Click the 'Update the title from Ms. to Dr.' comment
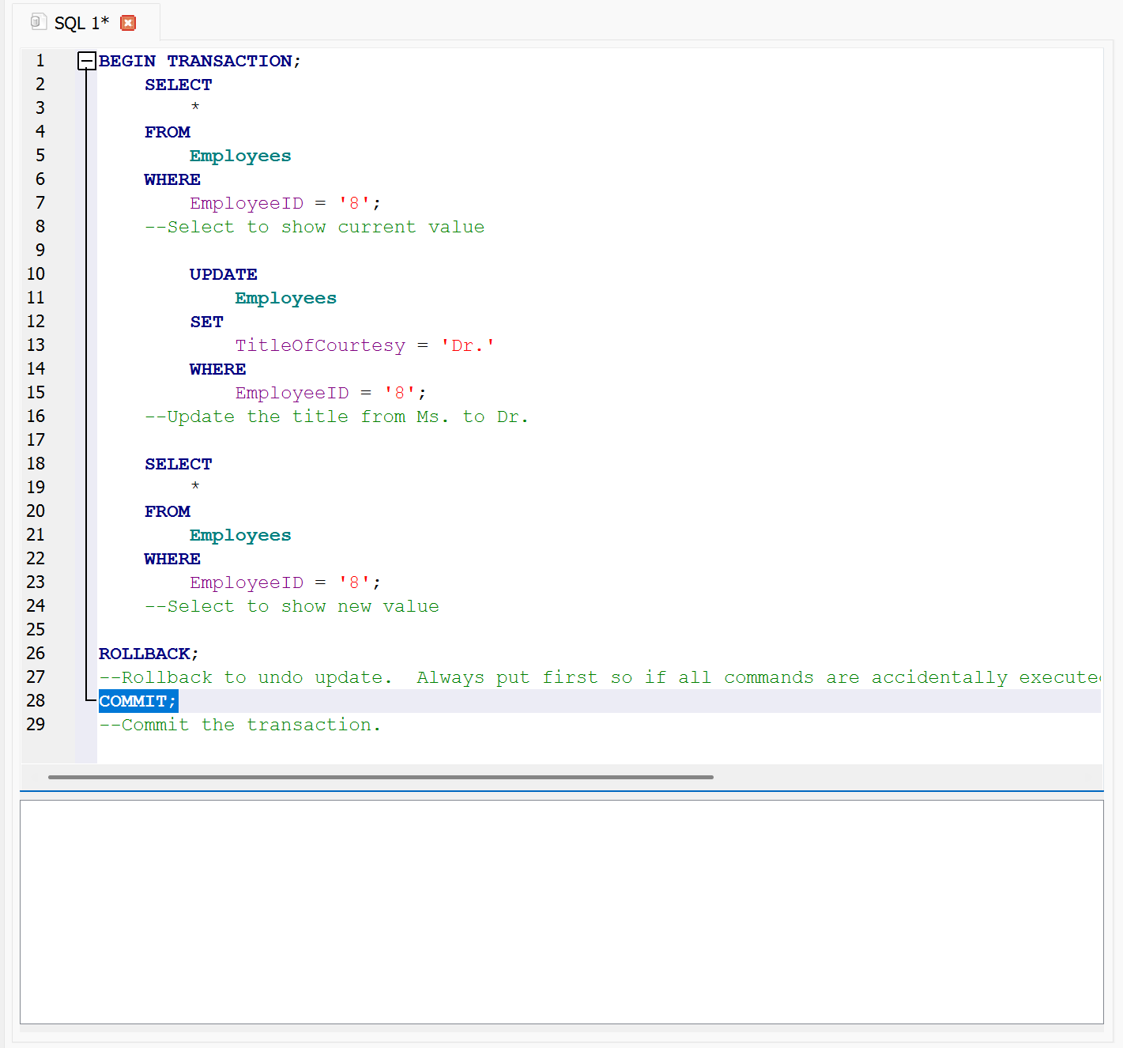The image size is (1123, 1048). [336, 417]
